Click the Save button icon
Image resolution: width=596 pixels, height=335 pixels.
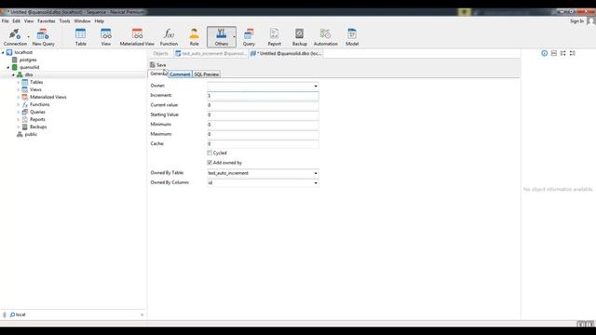(x=153, y=65)
